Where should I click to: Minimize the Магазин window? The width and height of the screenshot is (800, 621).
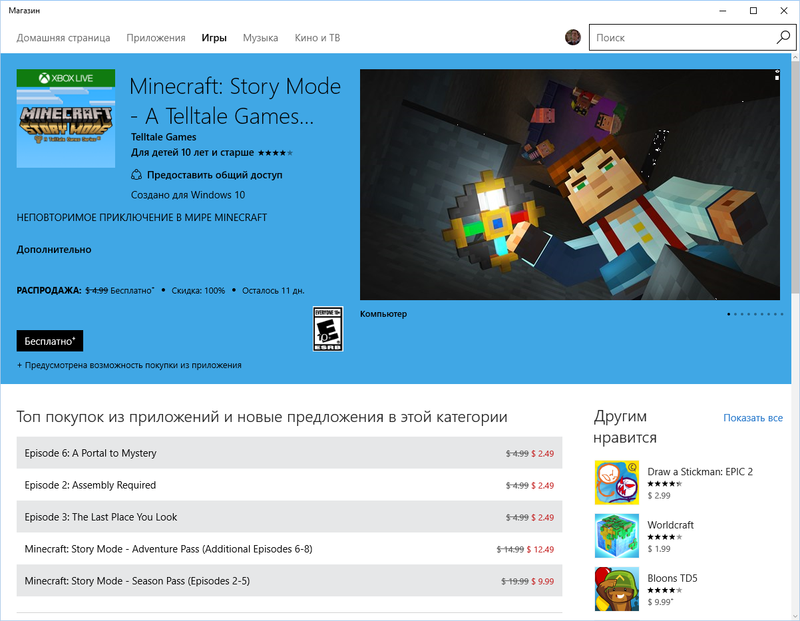(723, 11)
